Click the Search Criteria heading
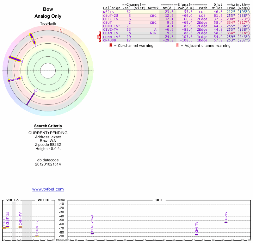The image size is (253, 243). pos(48,126)
